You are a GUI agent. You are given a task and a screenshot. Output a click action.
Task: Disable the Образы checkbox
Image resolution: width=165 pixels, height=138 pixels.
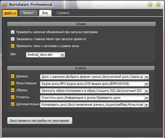(13, 90)
